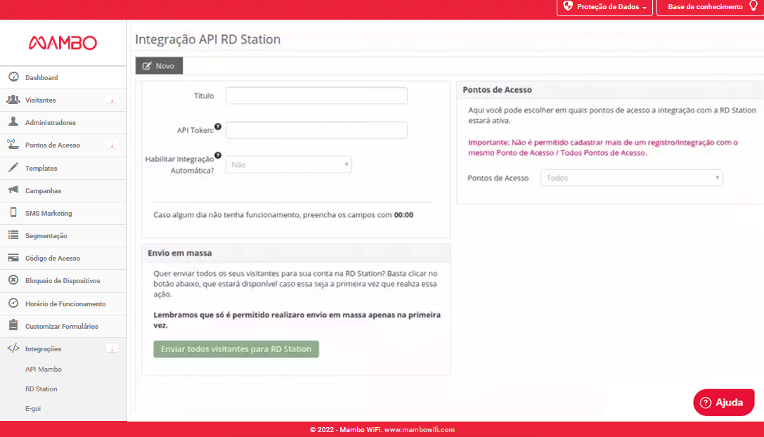Go to Templates in the sidebar
Screen dimensions: 764x437
point(63,168)
